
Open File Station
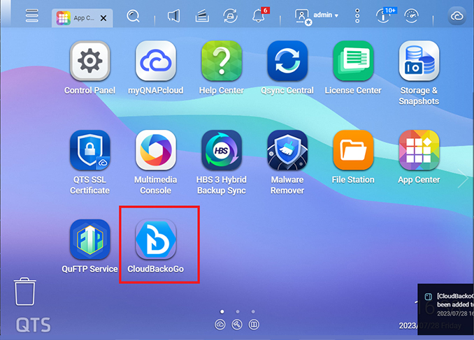353,150
